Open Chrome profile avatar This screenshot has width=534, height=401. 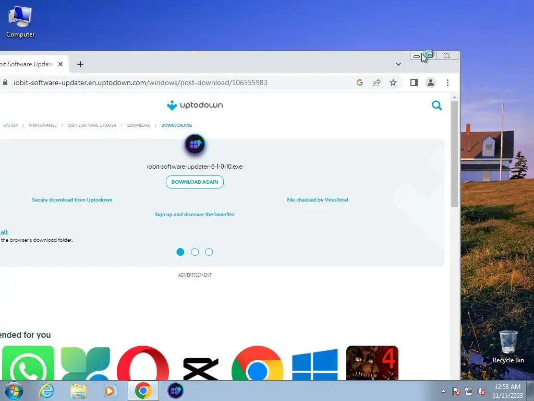pos(430,82)
